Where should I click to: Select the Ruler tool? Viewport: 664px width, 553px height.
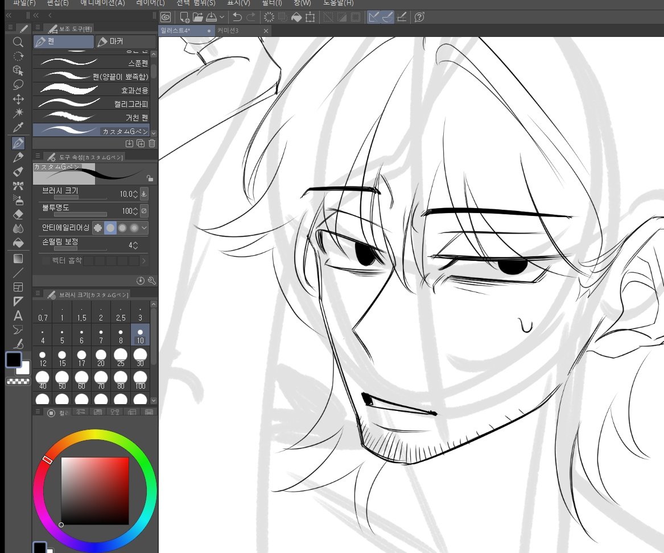click(18, 301)
